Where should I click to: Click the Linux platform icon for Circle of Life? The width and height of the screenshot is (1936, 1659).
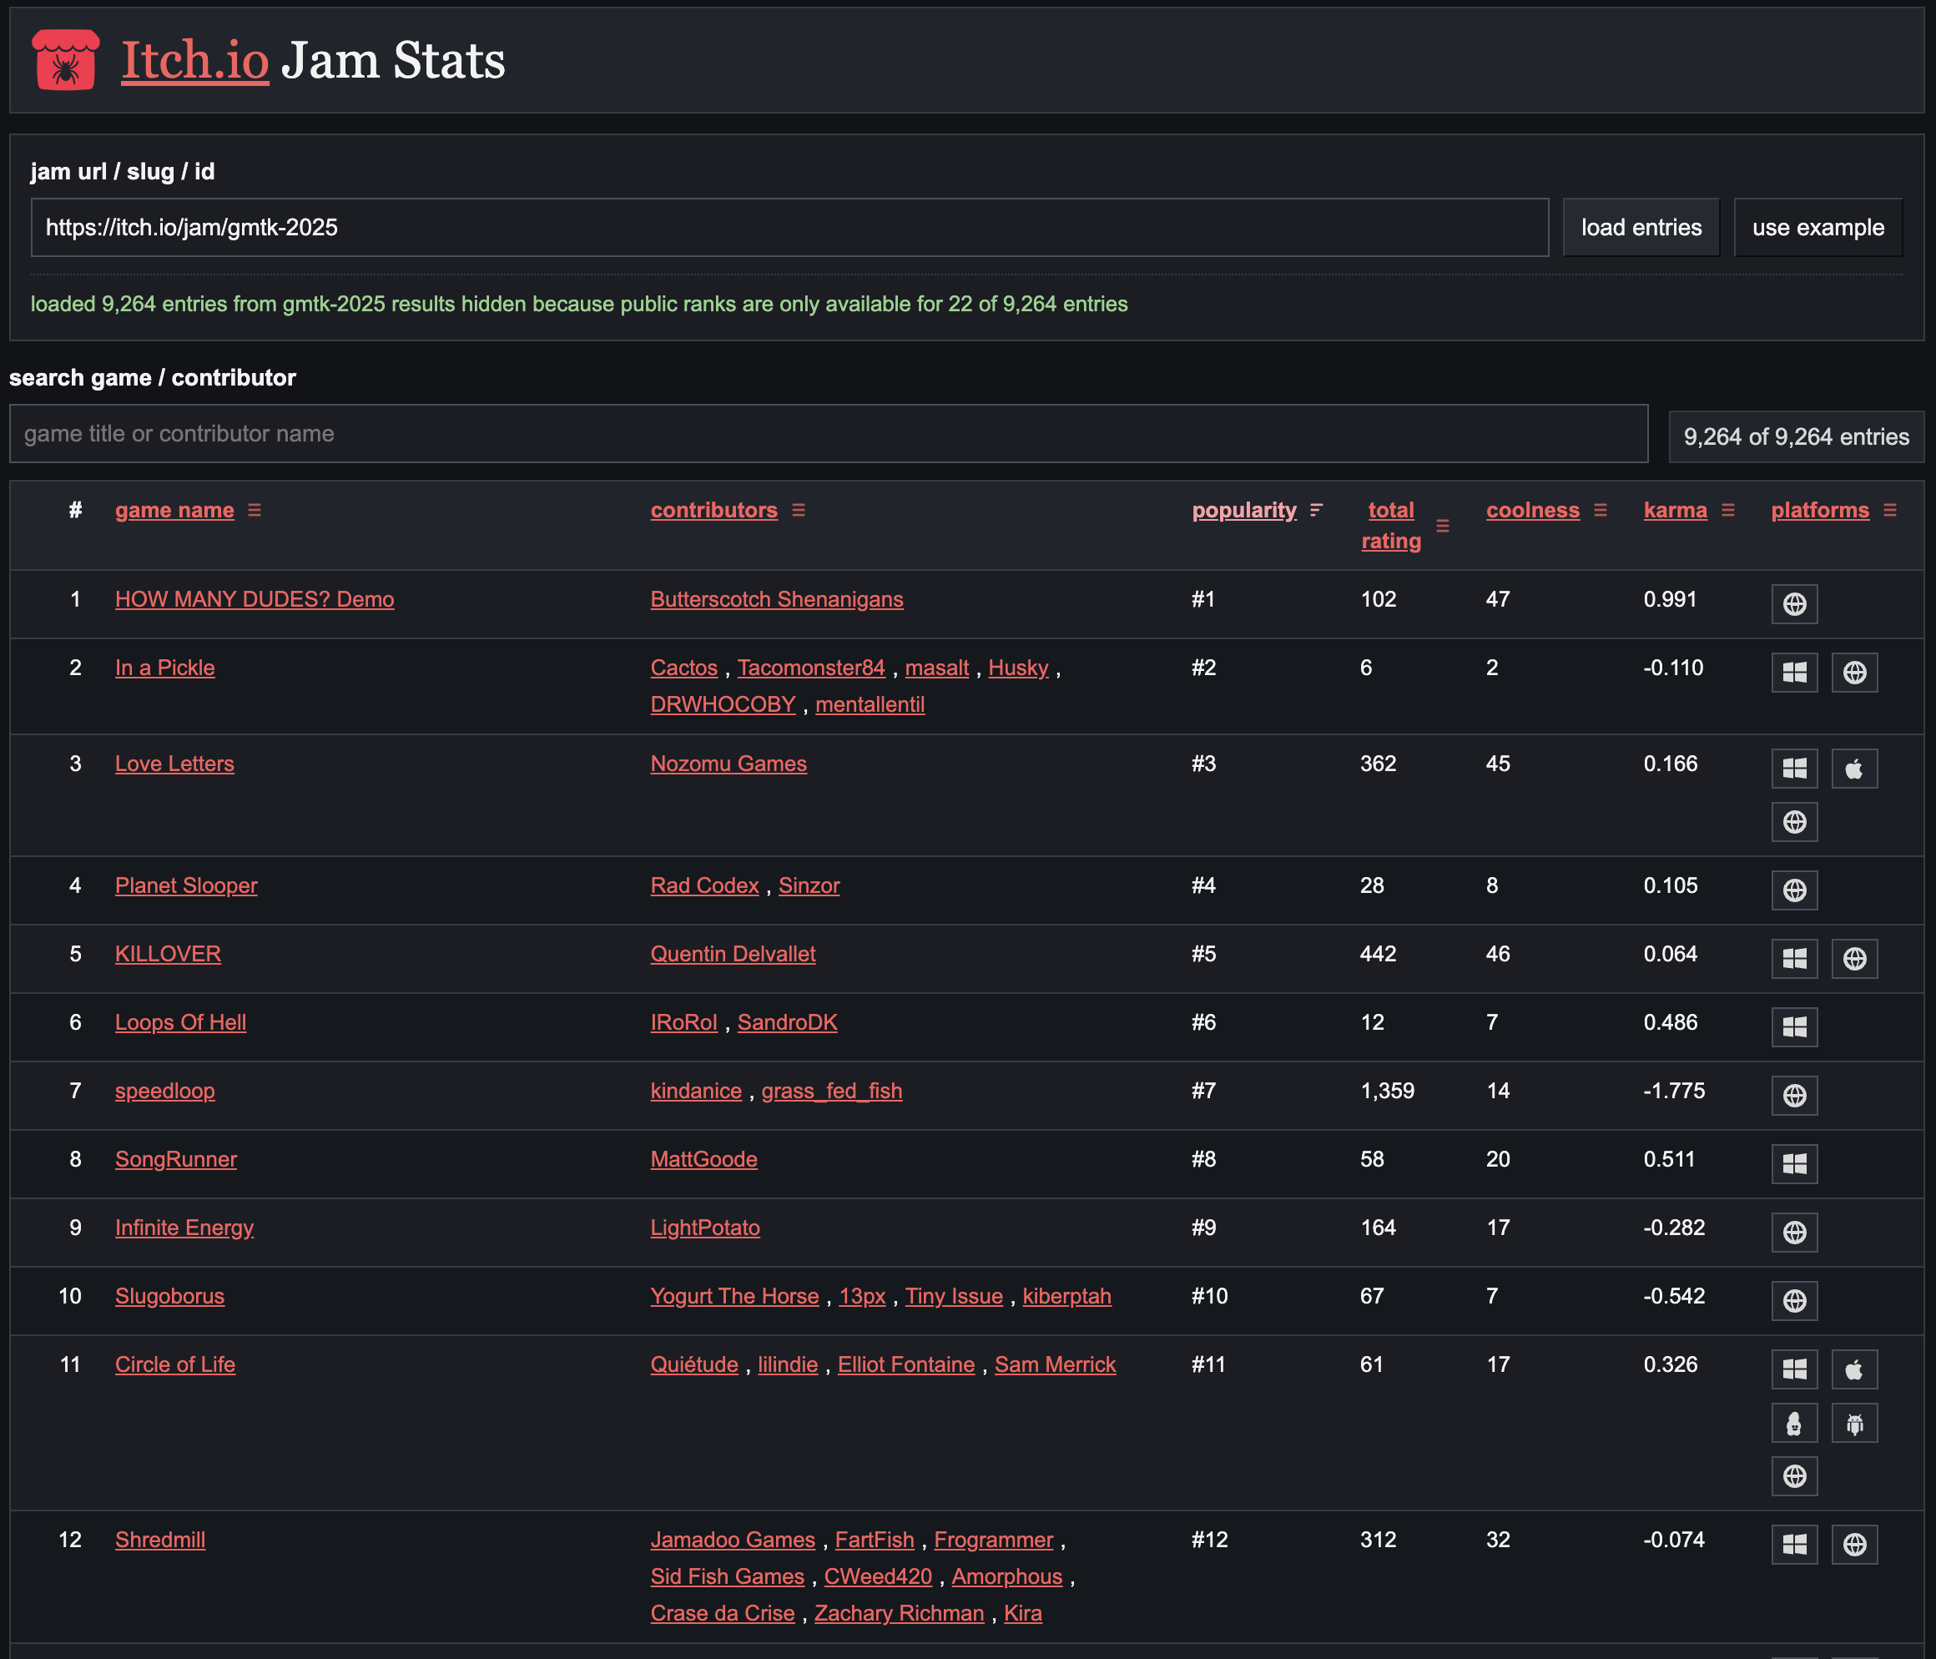[x=1794, y=1423]
